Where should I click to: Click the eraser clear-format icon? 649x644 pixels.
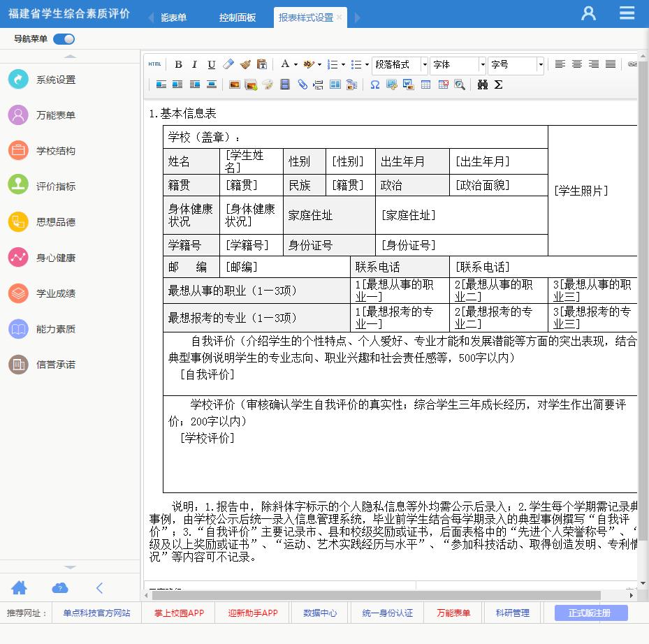click(228, 64)
